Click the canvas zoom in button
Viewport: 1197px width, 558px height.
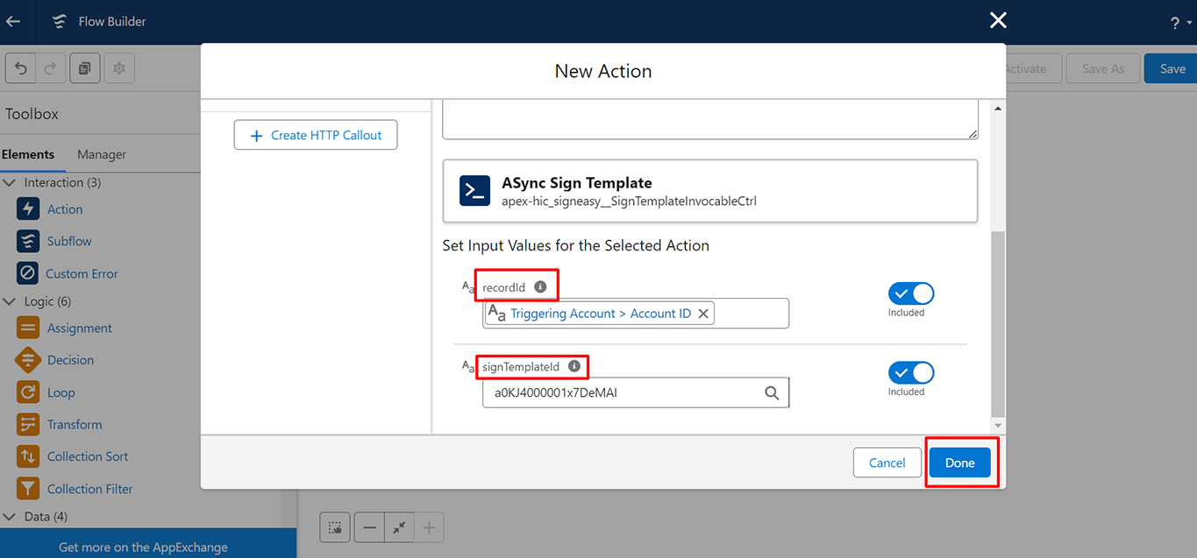pos(429,527)
